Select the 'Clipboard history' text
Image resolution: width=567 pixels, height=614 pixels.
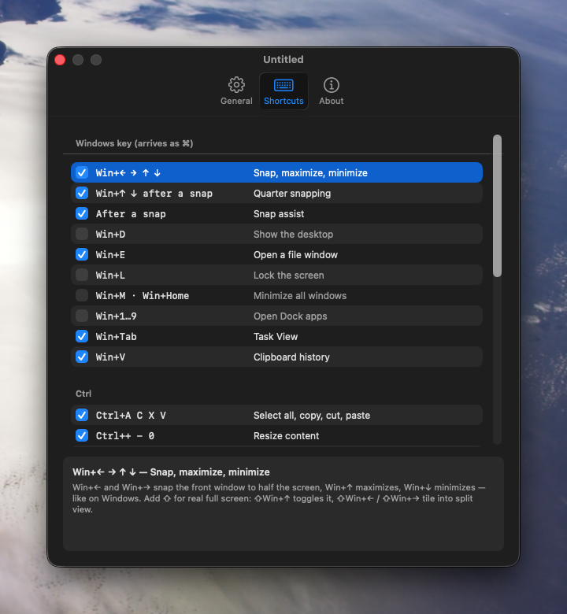pyautogui.click(x=291, y=357)
